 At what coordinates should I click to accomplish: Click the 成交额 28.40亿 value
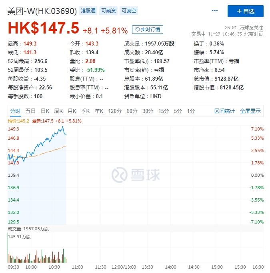tap(154, 52)
